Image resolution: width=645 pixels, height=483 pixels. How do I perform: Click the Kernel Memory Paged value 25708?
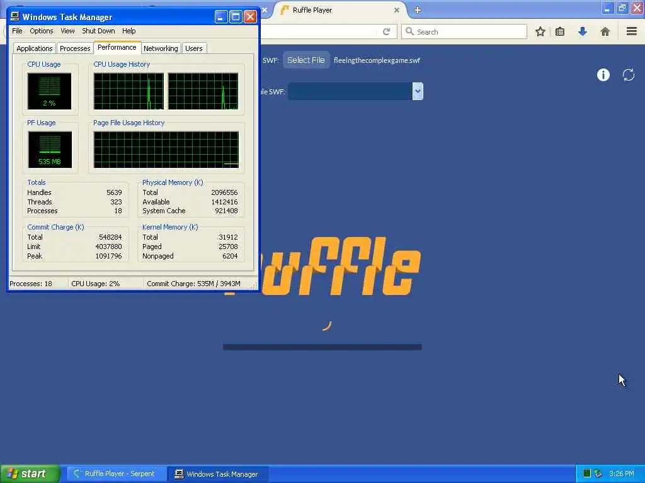point(228,247)
